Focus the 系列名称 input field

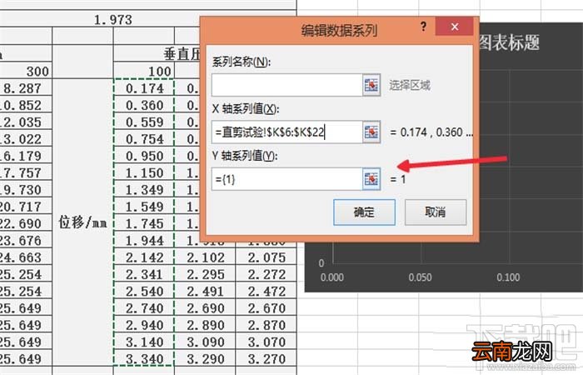coord(287,85)
